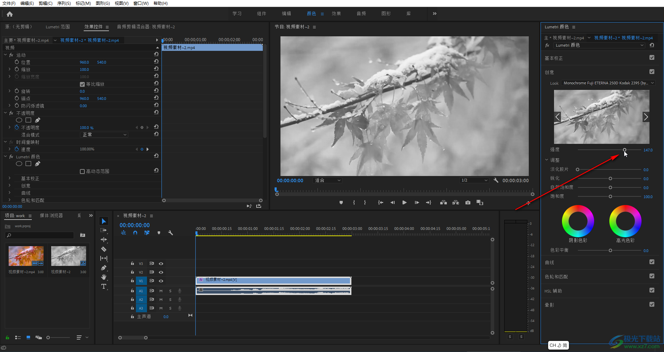The height and width of the screenshot is (352, 664).
Task: Open the 适合 zoom level dropdown
Action: (x=328, y=180)
